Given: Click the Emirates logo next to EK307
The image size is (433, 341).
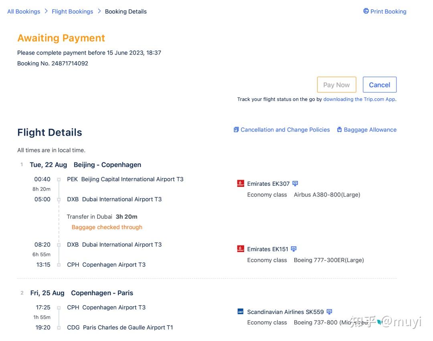Looking at the screenshot, I should click(241, 184).
